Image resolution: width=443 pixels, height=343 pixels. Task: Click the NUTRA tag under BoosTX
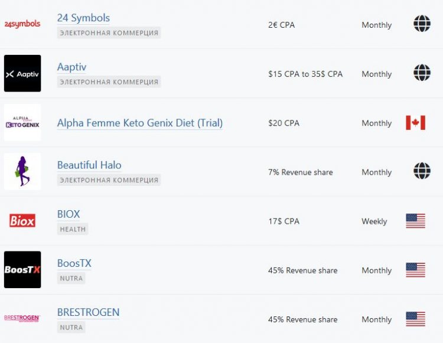click(x=71, y=278)
